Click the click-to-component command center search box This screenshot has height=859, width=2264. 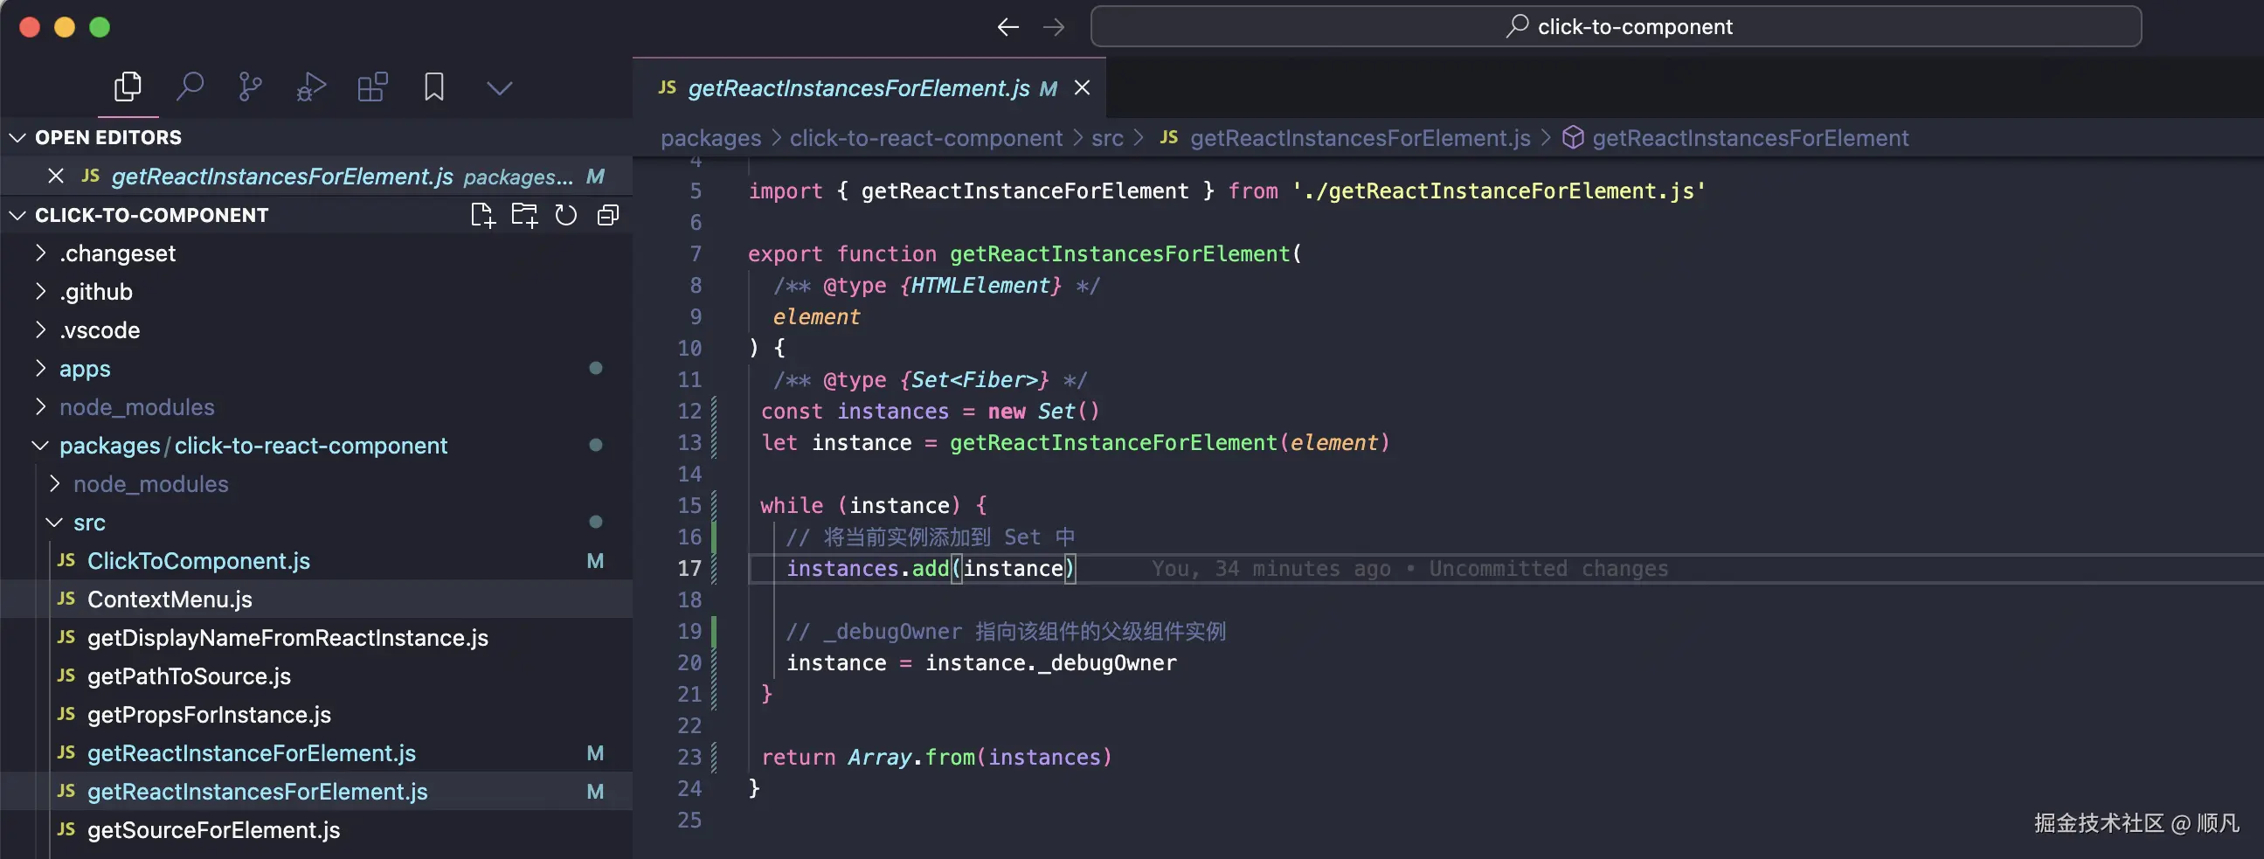(1616, 26)
